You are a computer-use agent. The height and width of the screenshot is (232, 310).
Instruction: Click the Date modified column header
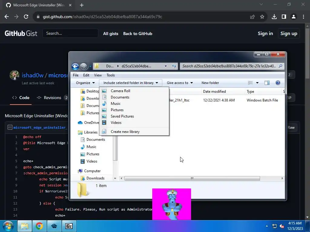tap(223, 92)
